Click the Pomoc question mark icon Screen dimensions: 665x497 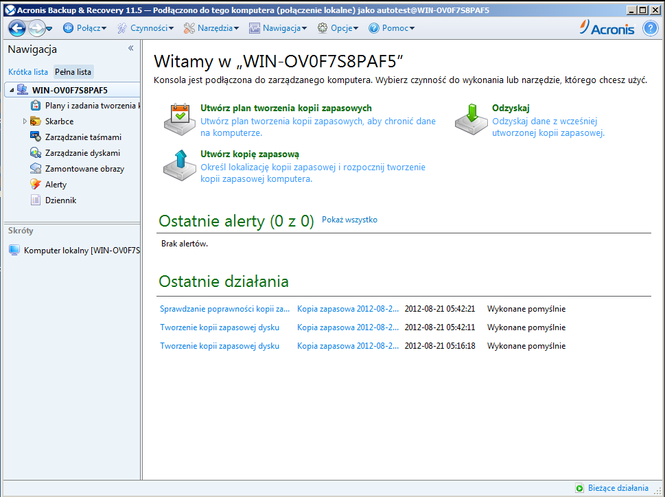click(373, 28)
